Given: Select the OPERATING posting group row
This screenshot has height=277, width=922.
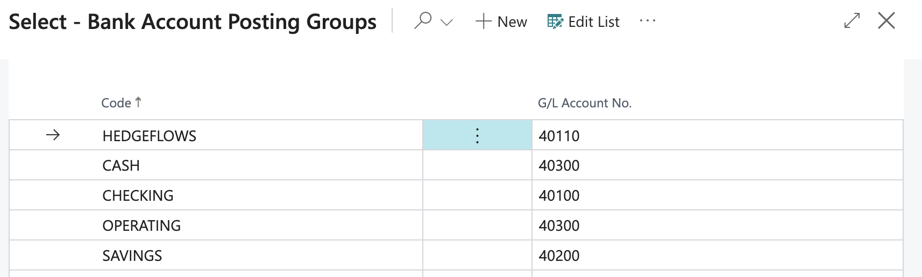Looking at the screenshot, I should 141,226.
